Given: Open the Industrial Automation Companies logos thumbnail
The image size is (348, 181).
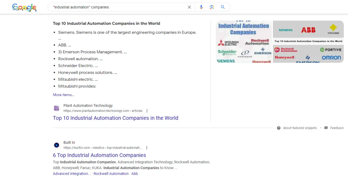Looking at the screenshot, I should [x=244, y=42].
